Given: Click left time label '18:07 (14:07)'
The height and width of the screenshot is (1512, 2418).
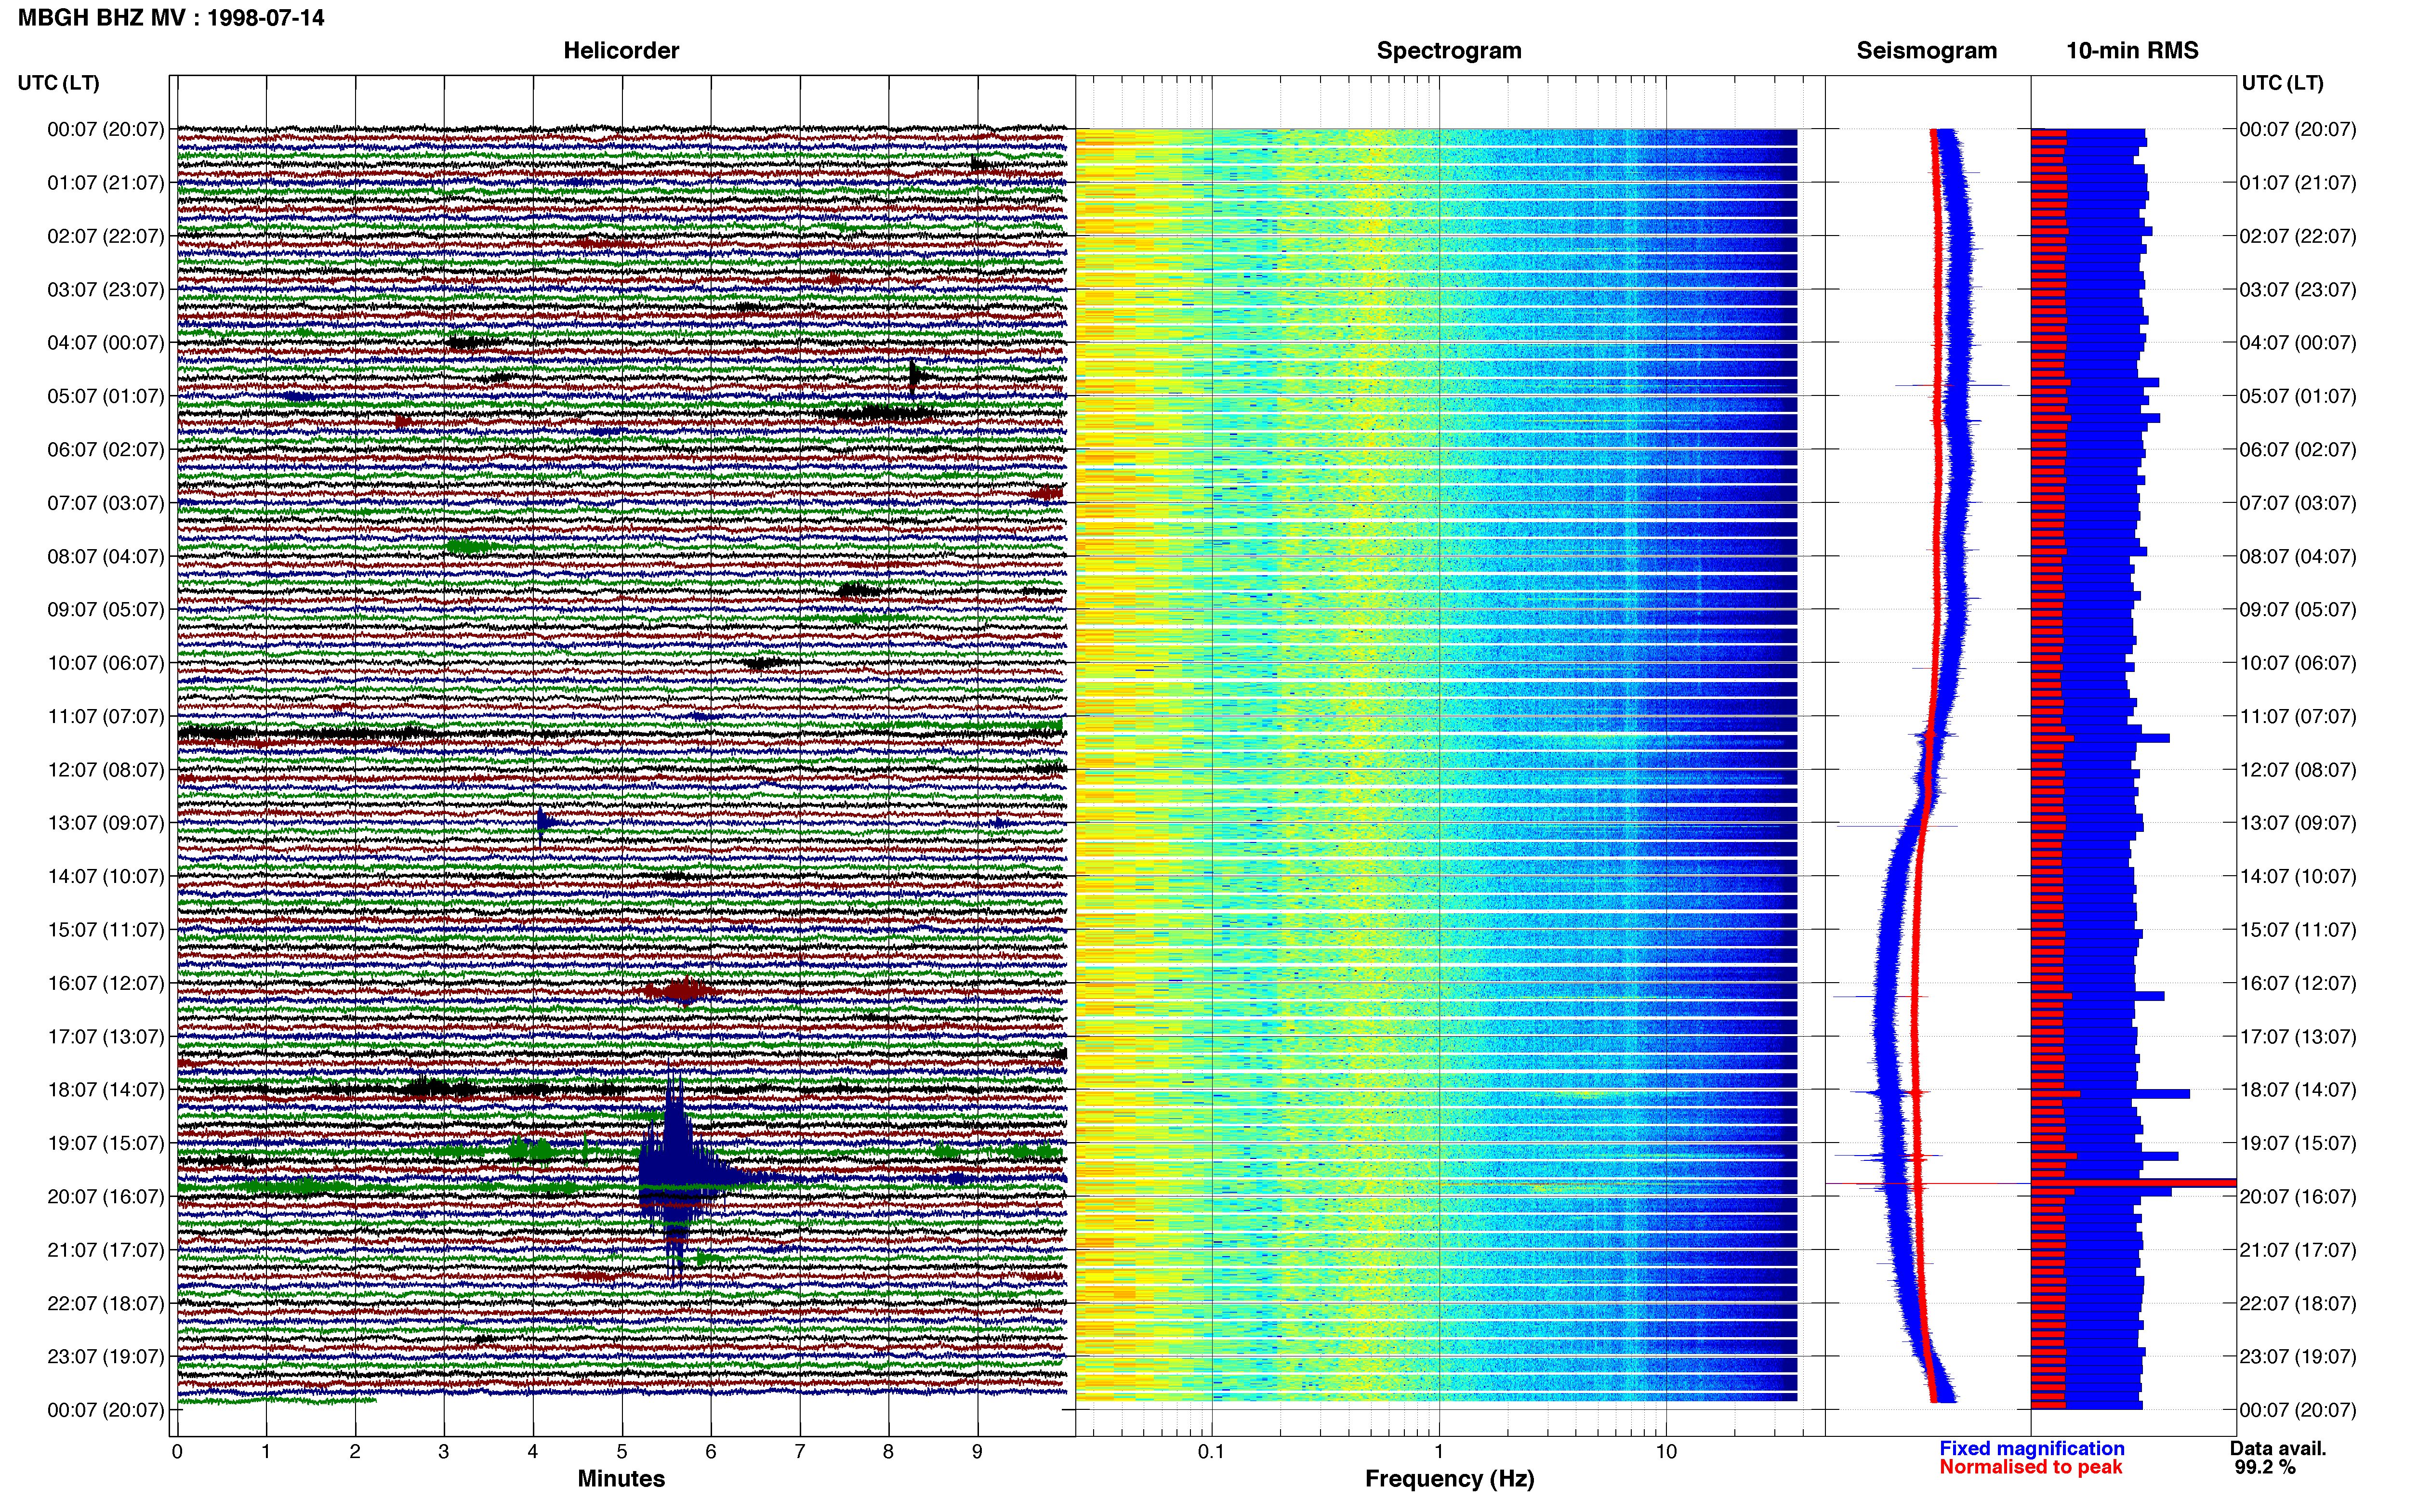Looking at the screenshot, I should coord(105,1089).
